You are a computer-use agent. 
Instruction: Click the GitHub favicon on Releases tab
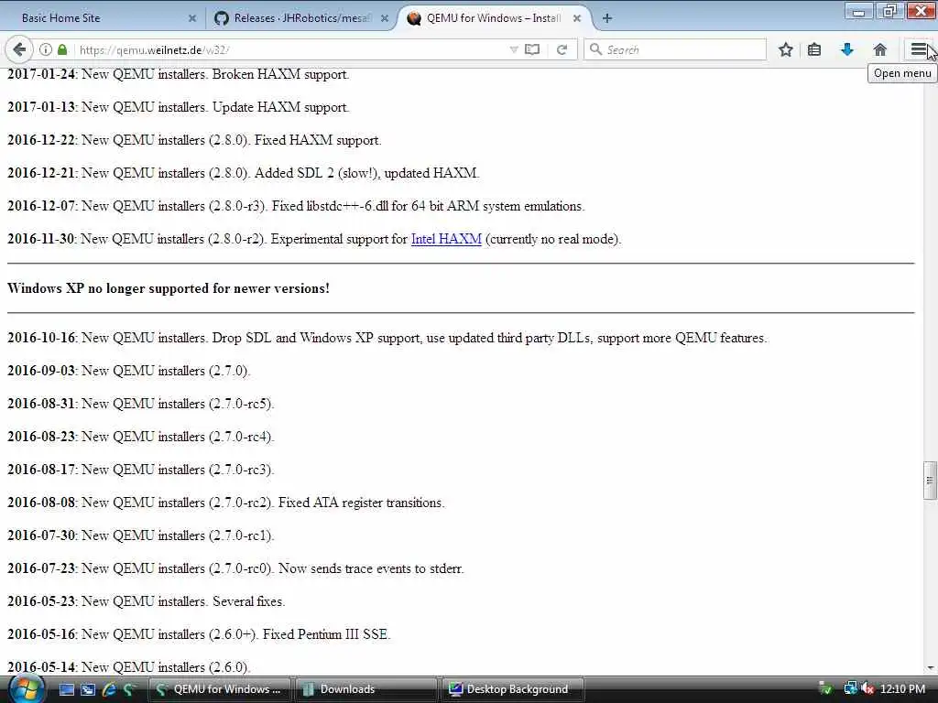[x=222, y=18]
